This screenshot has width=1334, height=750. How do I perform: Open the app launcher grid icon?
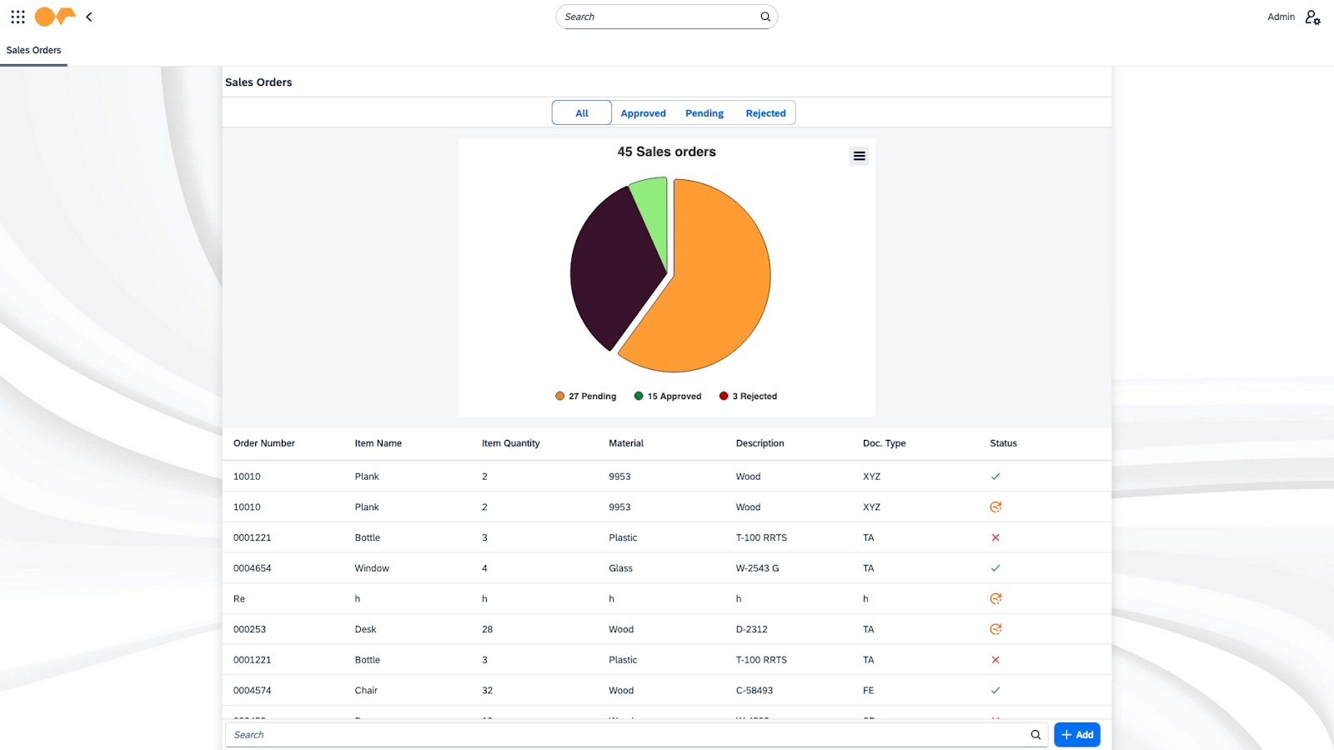(x=17, y=17)
